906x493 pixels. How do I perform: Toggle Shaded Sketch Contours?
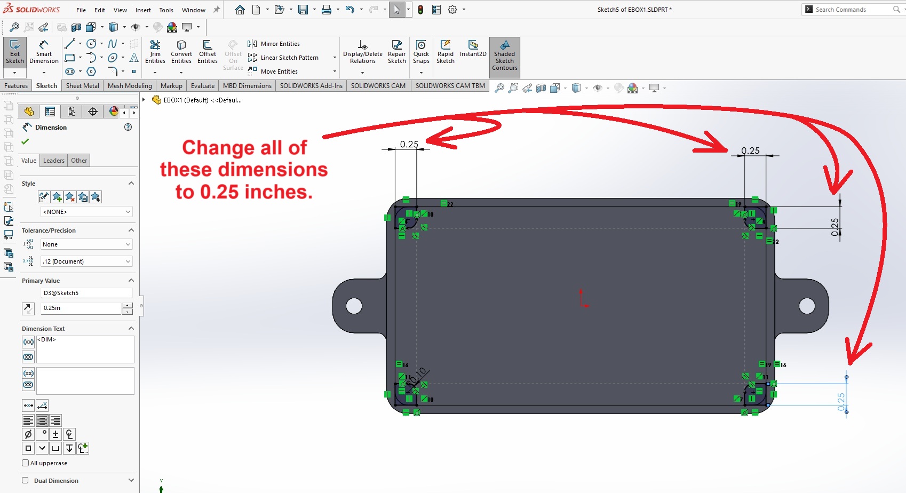click(x=504, y=56)
